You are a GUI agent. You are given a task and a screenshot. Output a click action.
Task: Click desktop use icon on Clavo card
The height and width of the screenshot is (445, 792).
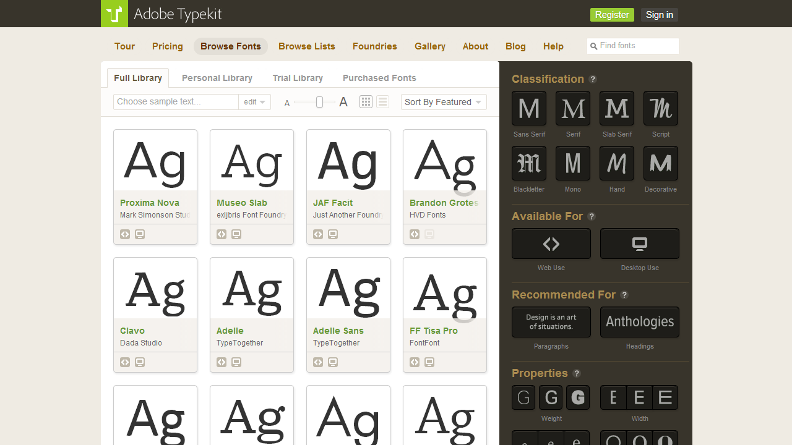coord(140,362)
